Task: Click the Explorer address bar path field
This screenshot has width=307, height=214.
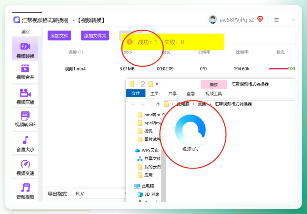Action: pyautogui.click(x=229, y=104)
